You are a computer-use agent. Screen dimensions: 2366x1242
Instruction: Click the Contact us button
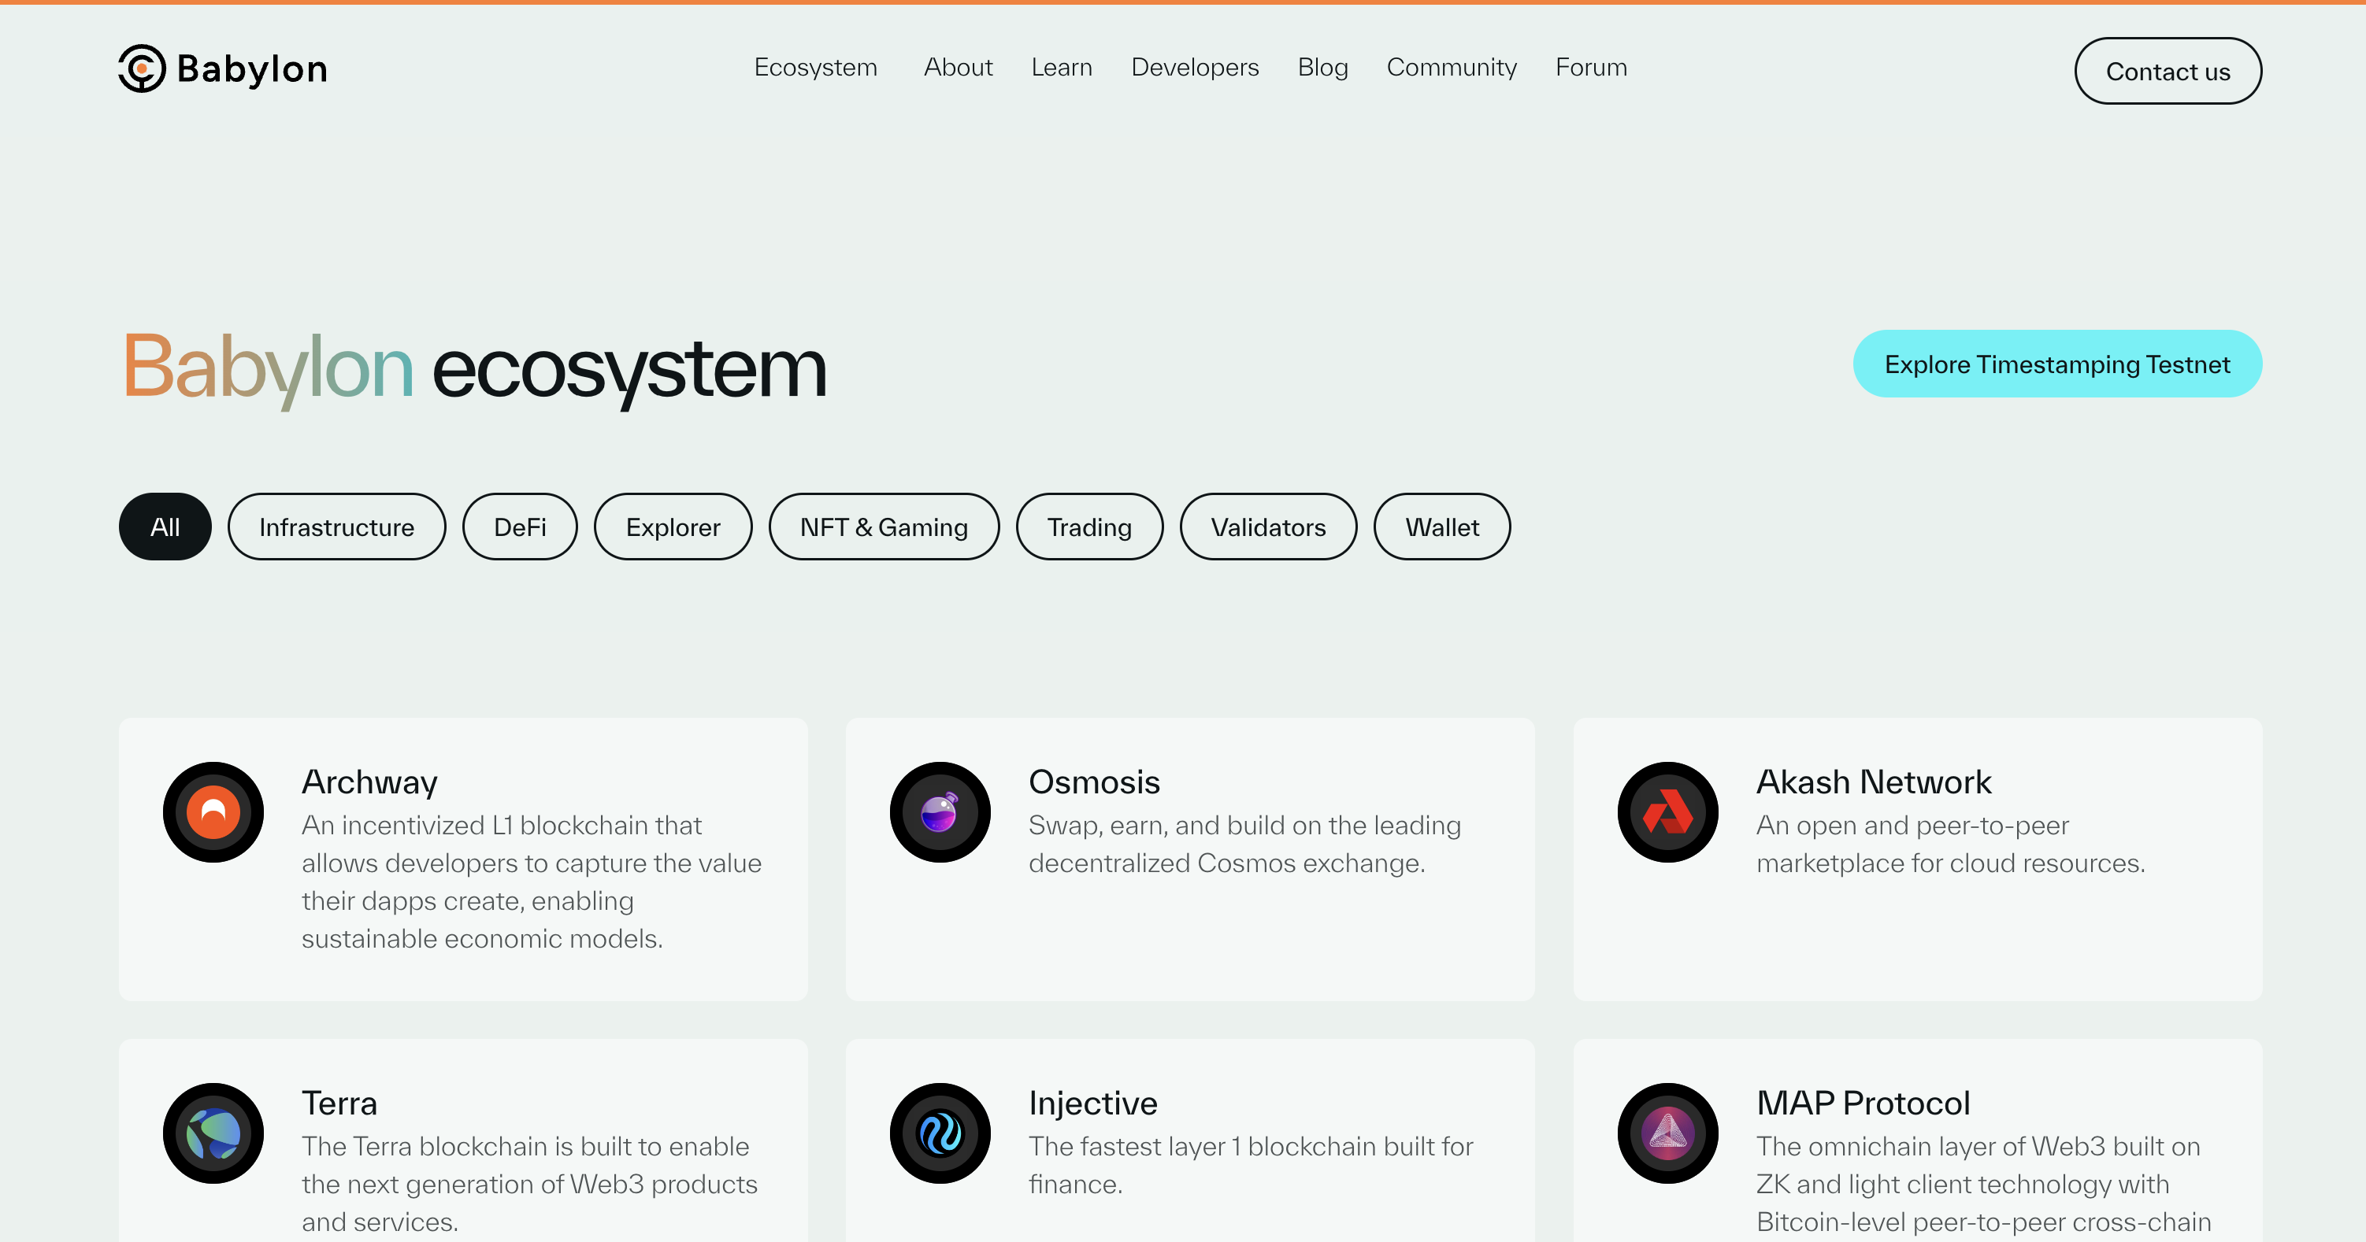click(2168, 71)
